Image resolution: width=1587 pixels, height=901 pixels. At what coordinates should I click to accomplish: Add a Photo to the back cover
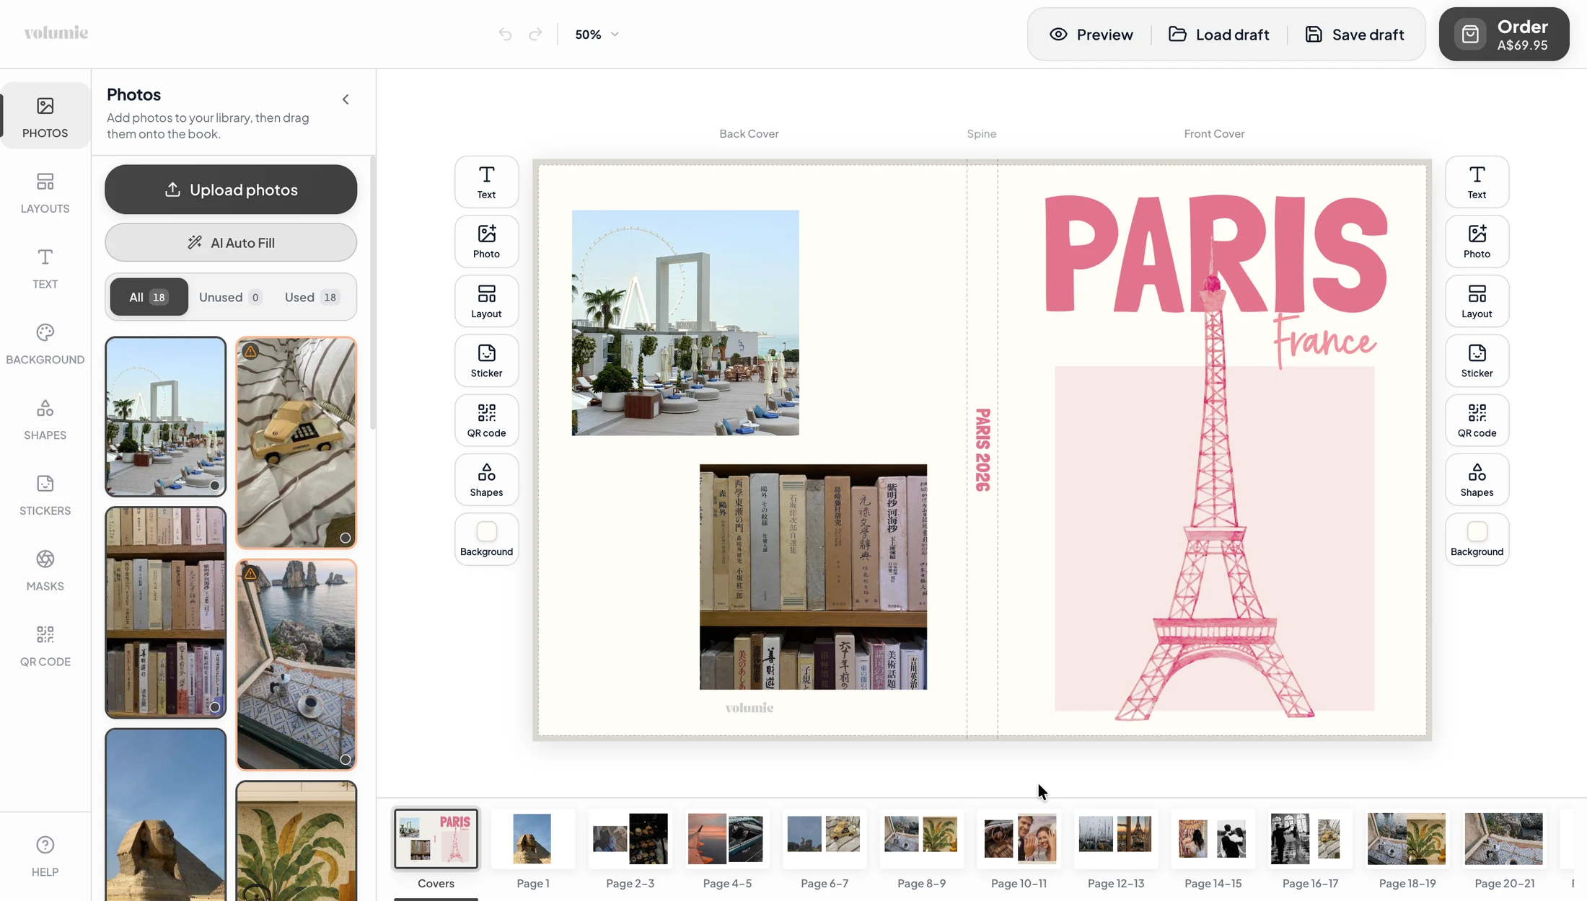[x=486, y=241]
